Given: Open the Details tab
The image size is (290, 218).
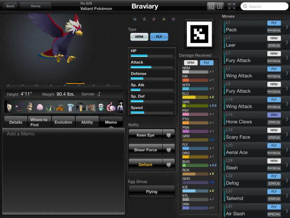Looking at the screenshot, I should point(16,122).
